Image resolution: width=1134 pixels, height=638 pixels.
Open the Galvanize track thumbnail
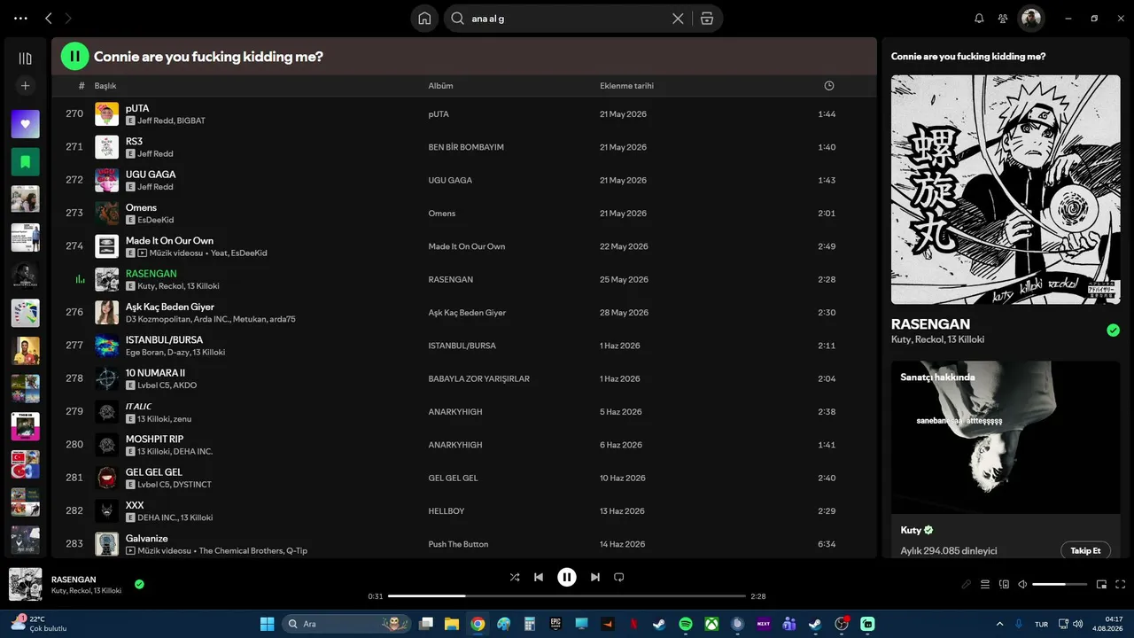point(106,543)
